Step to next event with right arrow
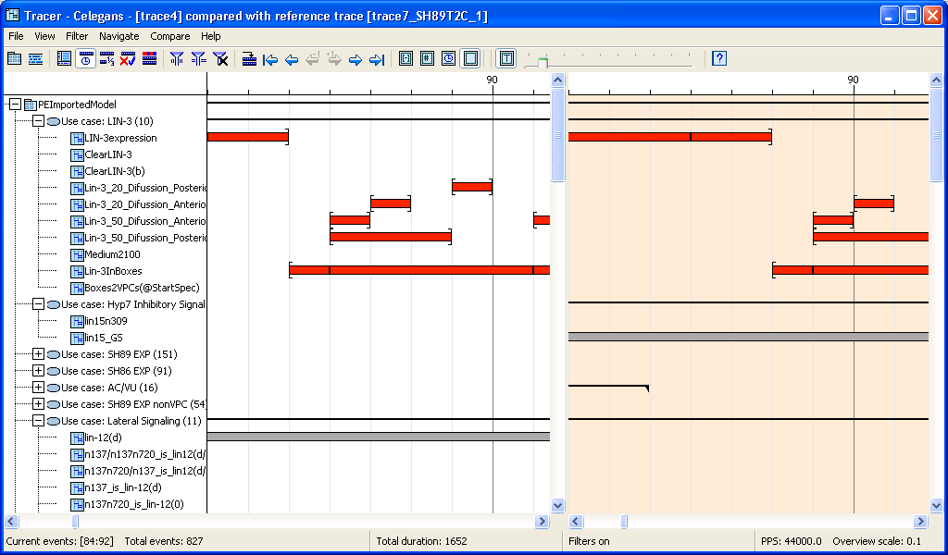The height and width of the screenshot is (555, 948). pyautogui.click(x=355, y=59)
